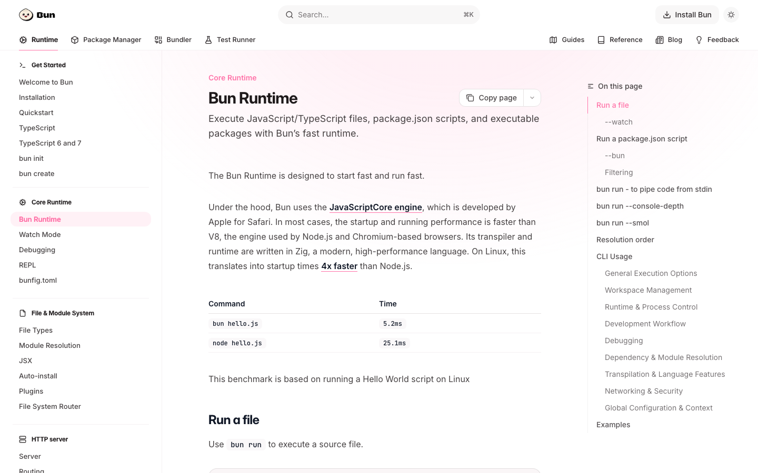Open the bunfig.toml page
Image resolution: width=758 pixels, height=473 pixels.
click(x=38, y=280)
